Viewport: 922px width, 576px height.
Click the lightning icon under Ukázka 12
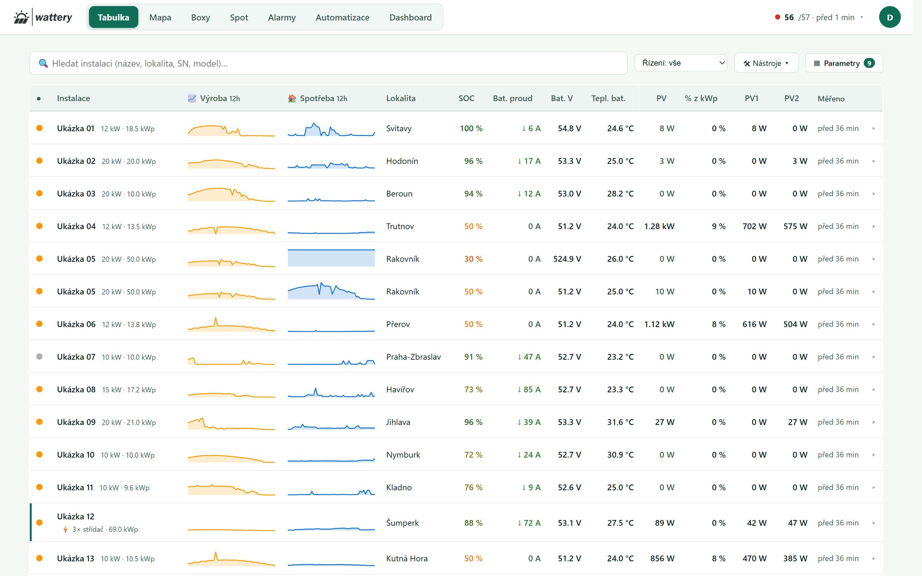coord(65,529)
